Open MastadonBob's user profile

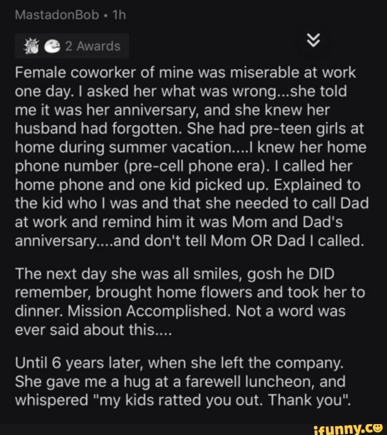click(57, 15)
